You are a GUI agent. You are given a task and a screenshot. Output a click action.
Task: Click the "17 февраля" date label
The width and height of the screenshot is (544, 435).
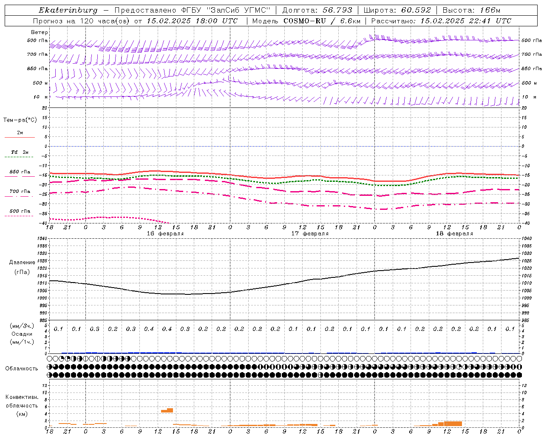(x=310, y=234)
